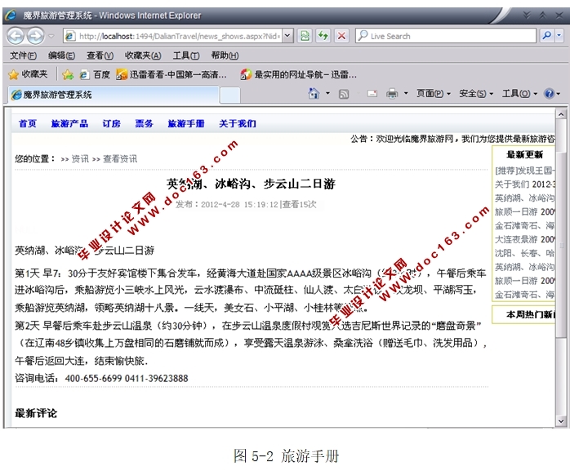
Task: Go to the 关于我们 navigation link
Action: pos(238,123)
